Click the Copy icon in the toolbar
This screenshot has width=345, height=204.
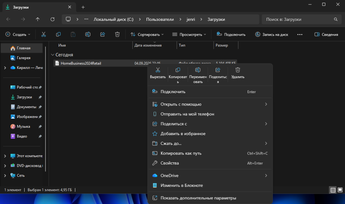point(58,35)
